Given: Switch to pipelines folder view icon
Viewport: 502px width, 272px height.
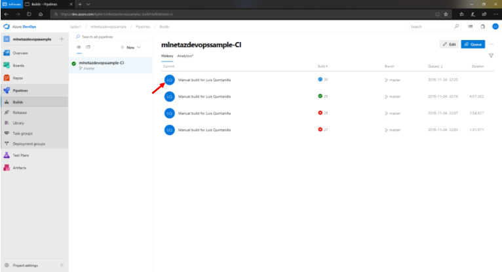Looking at the screenshot, I should tap(88, 47).
